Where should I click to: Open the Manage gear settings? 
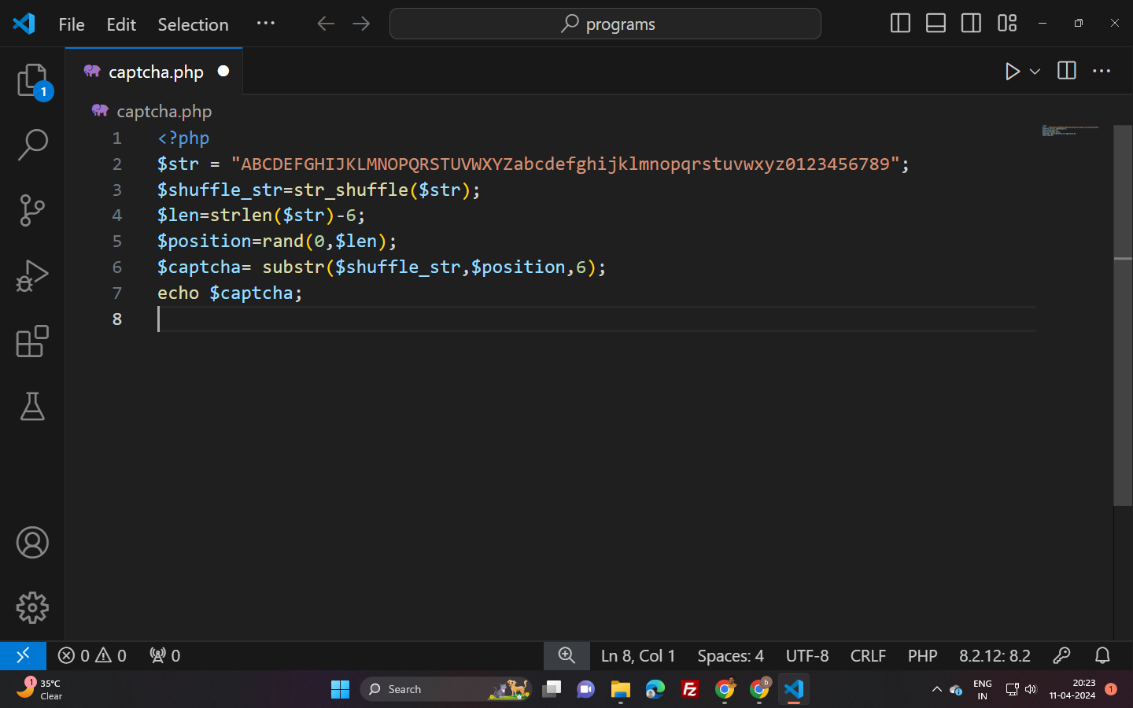(x=32, y=607)
